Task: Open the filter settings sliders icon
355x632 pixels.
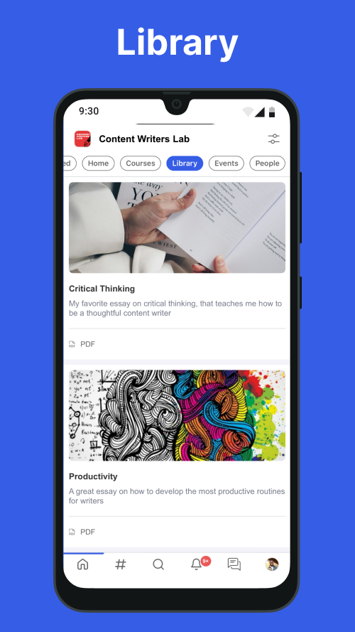Action: (x=273, y=139)
